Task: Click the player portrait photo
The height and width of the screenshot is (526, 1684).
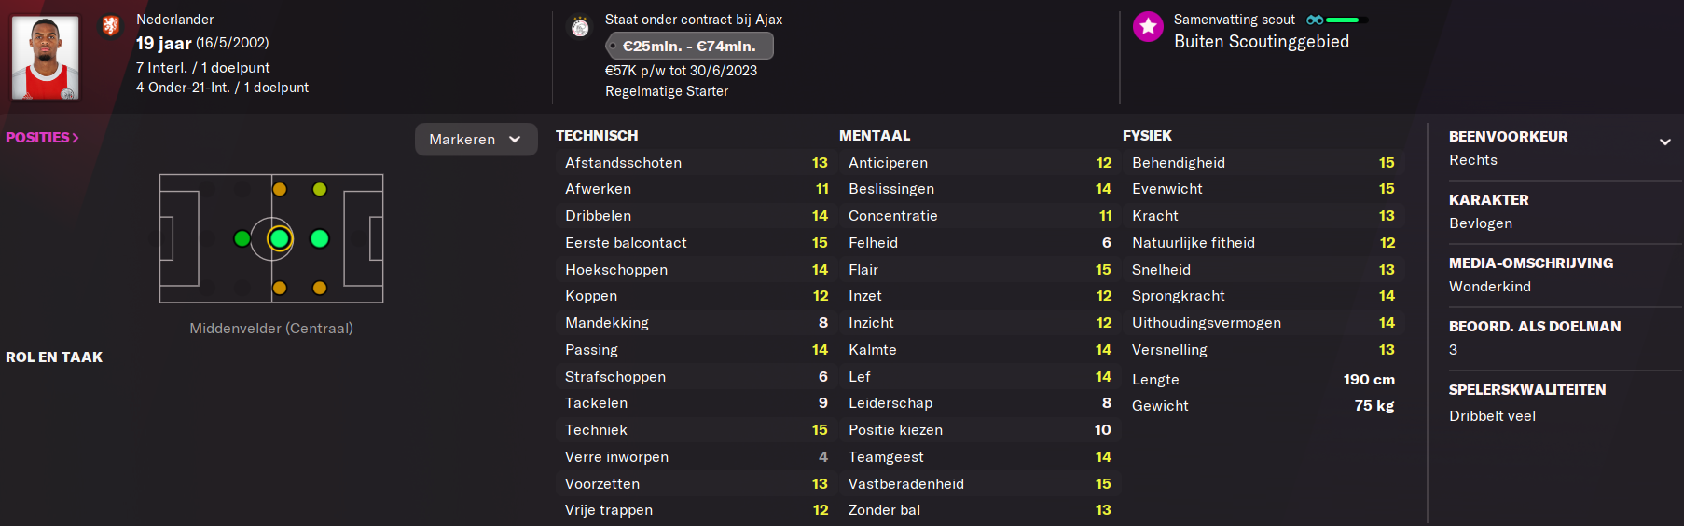Action: 46,57
